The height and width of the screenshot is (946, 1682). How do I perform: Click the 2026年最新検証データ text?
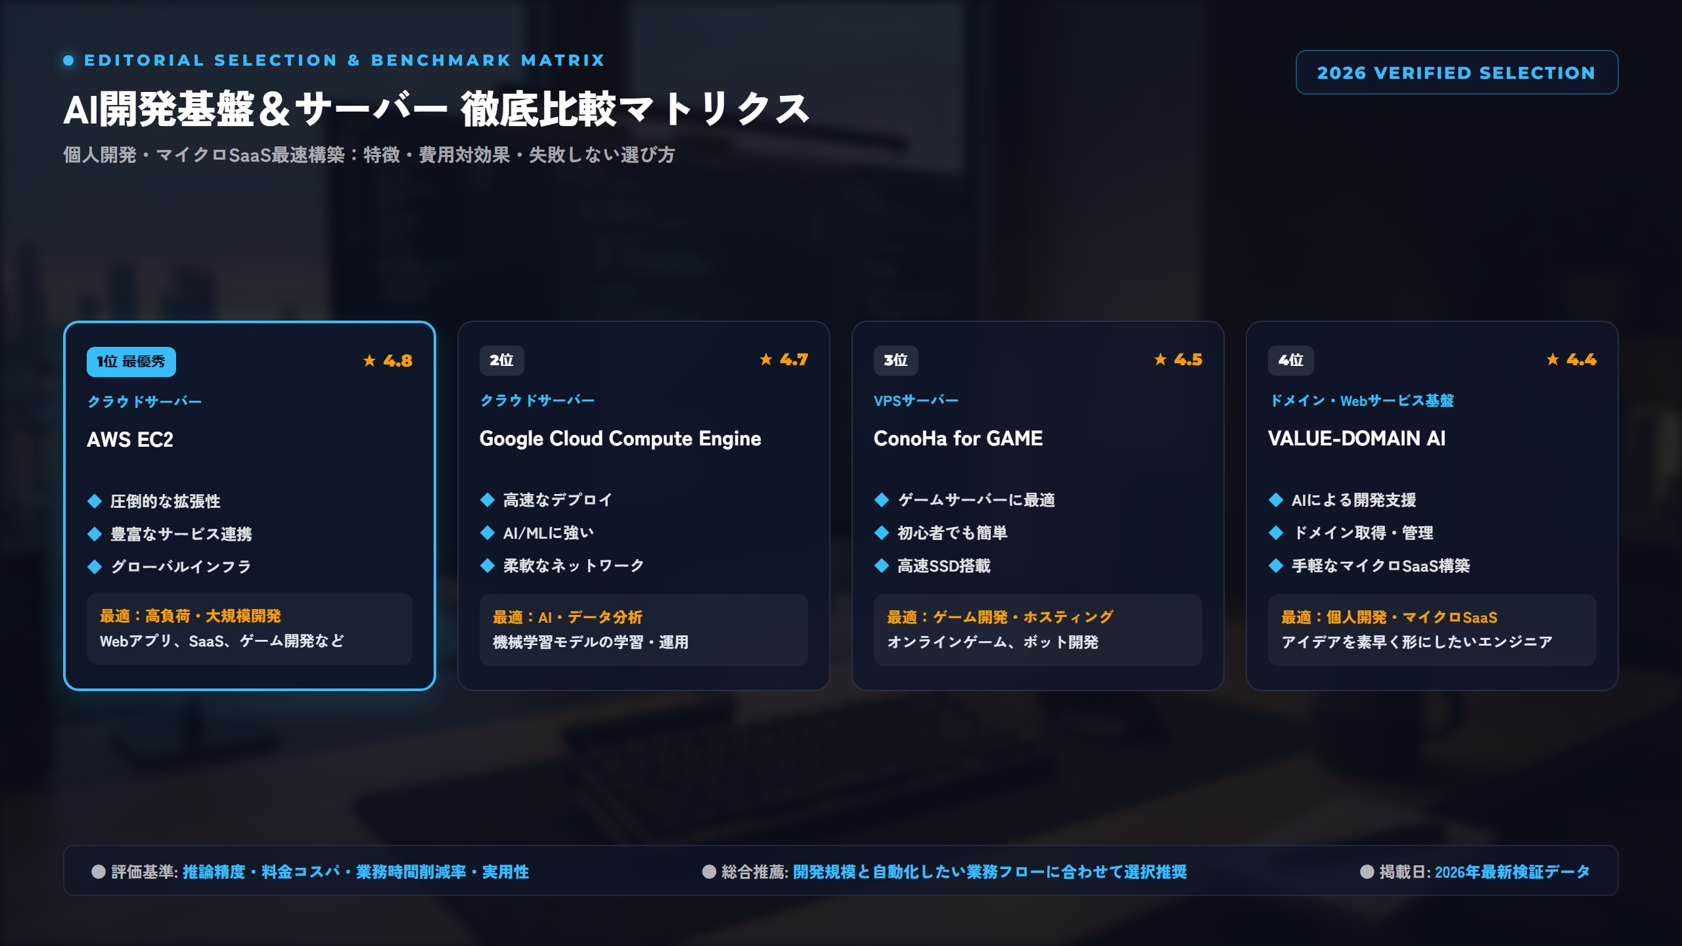tap(1512, 872)
